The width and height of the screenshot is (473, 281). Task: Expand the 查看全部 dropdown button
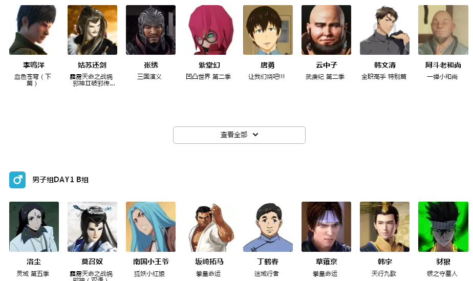[239, 135]
